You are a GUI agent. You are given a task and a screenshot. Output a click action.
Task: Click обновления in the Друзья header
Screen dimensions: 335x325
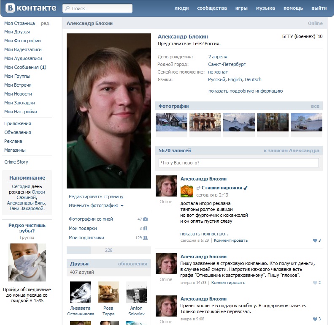coord(132,264)
